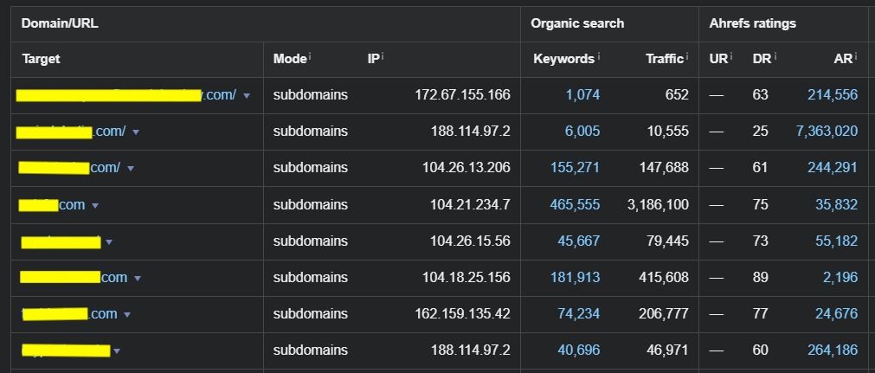
Task: Click the 7,363,020 Ahrefs rank link
Action: pos(827,132)
